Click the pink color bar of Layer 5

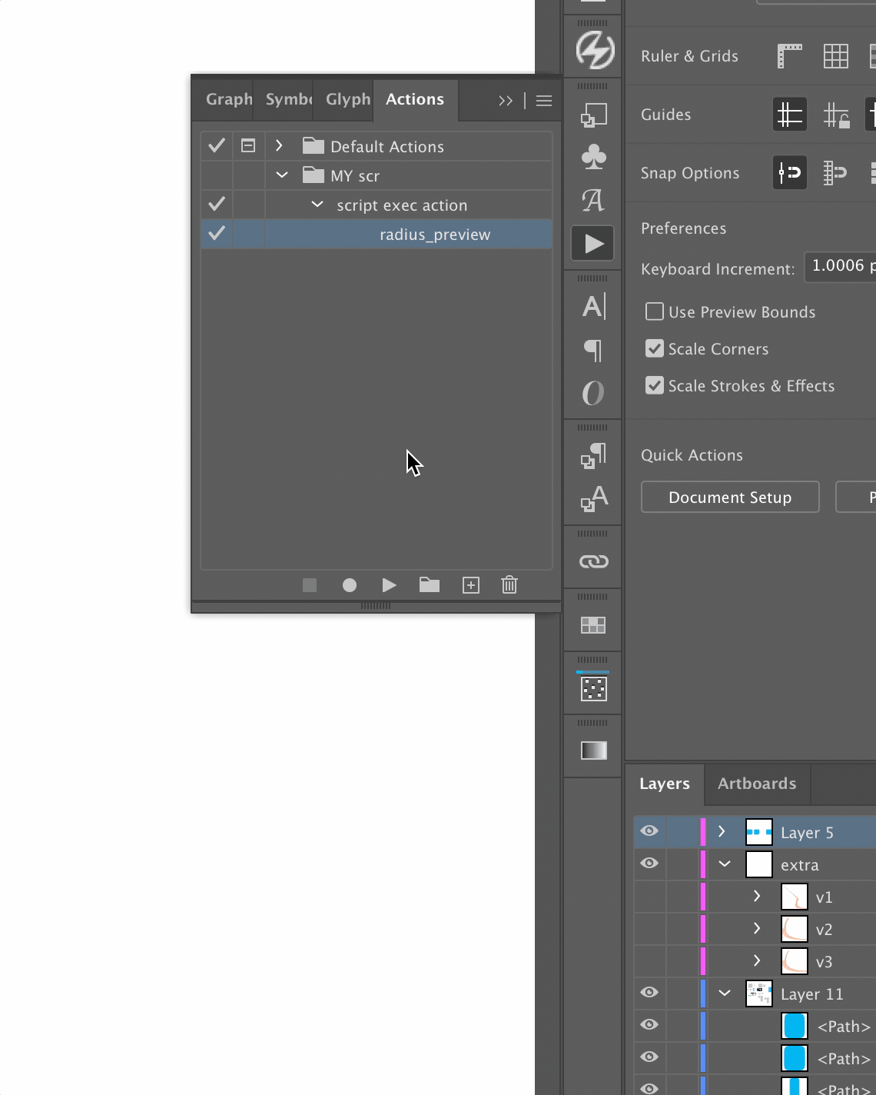tap(703, 832)
